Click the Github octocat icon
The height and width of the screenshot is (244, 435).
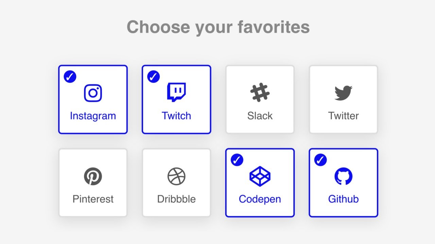[344, 176]
